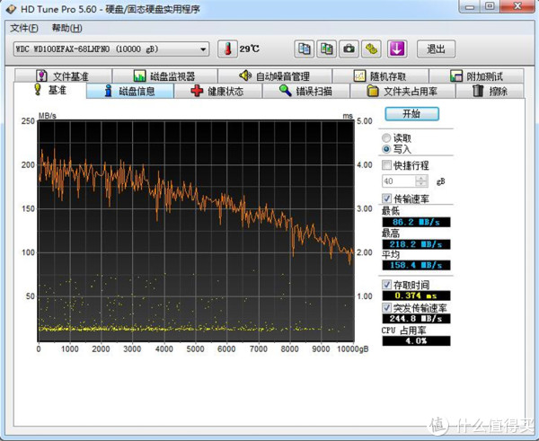Screen dimensions: 539x441
Task: Switch to the 文件基准 tab
Action: pyautogui.click(x=63, y=76)
